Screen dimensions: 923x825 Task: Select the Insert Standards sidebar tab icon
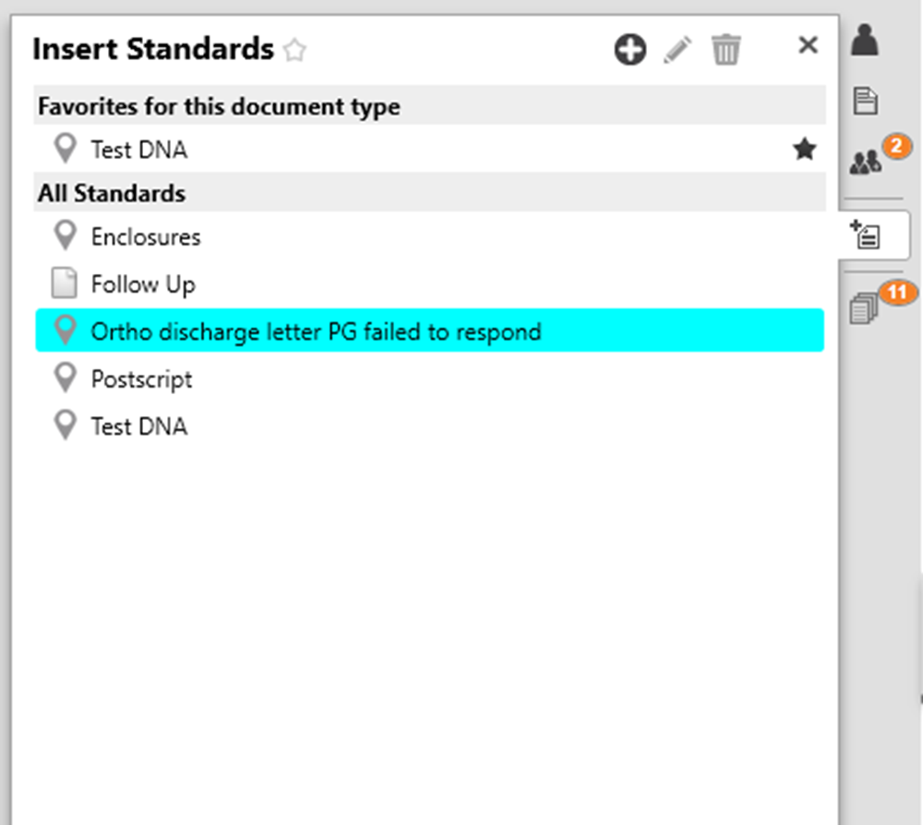(866, 234)
